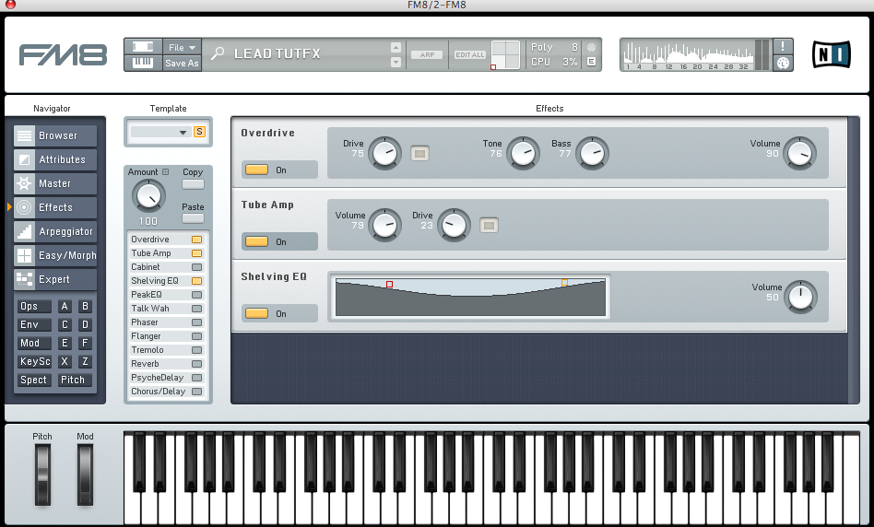This screenshot has height=527, width=874.
Task: Click the orange S template save button
Action: [199, 132]
